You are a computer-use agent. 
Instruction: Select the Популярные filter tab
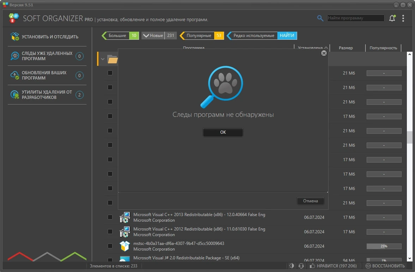[x=202, y=35]
